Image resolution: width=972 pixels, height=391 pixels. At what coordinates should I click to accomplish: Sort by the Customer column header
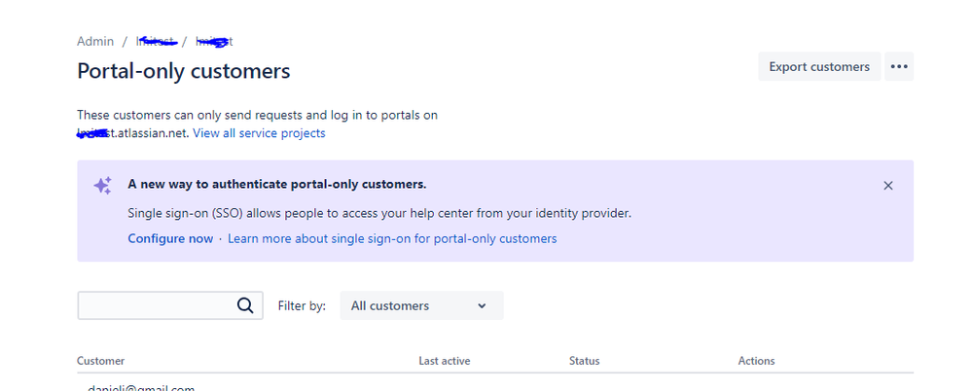pos(101,361)
